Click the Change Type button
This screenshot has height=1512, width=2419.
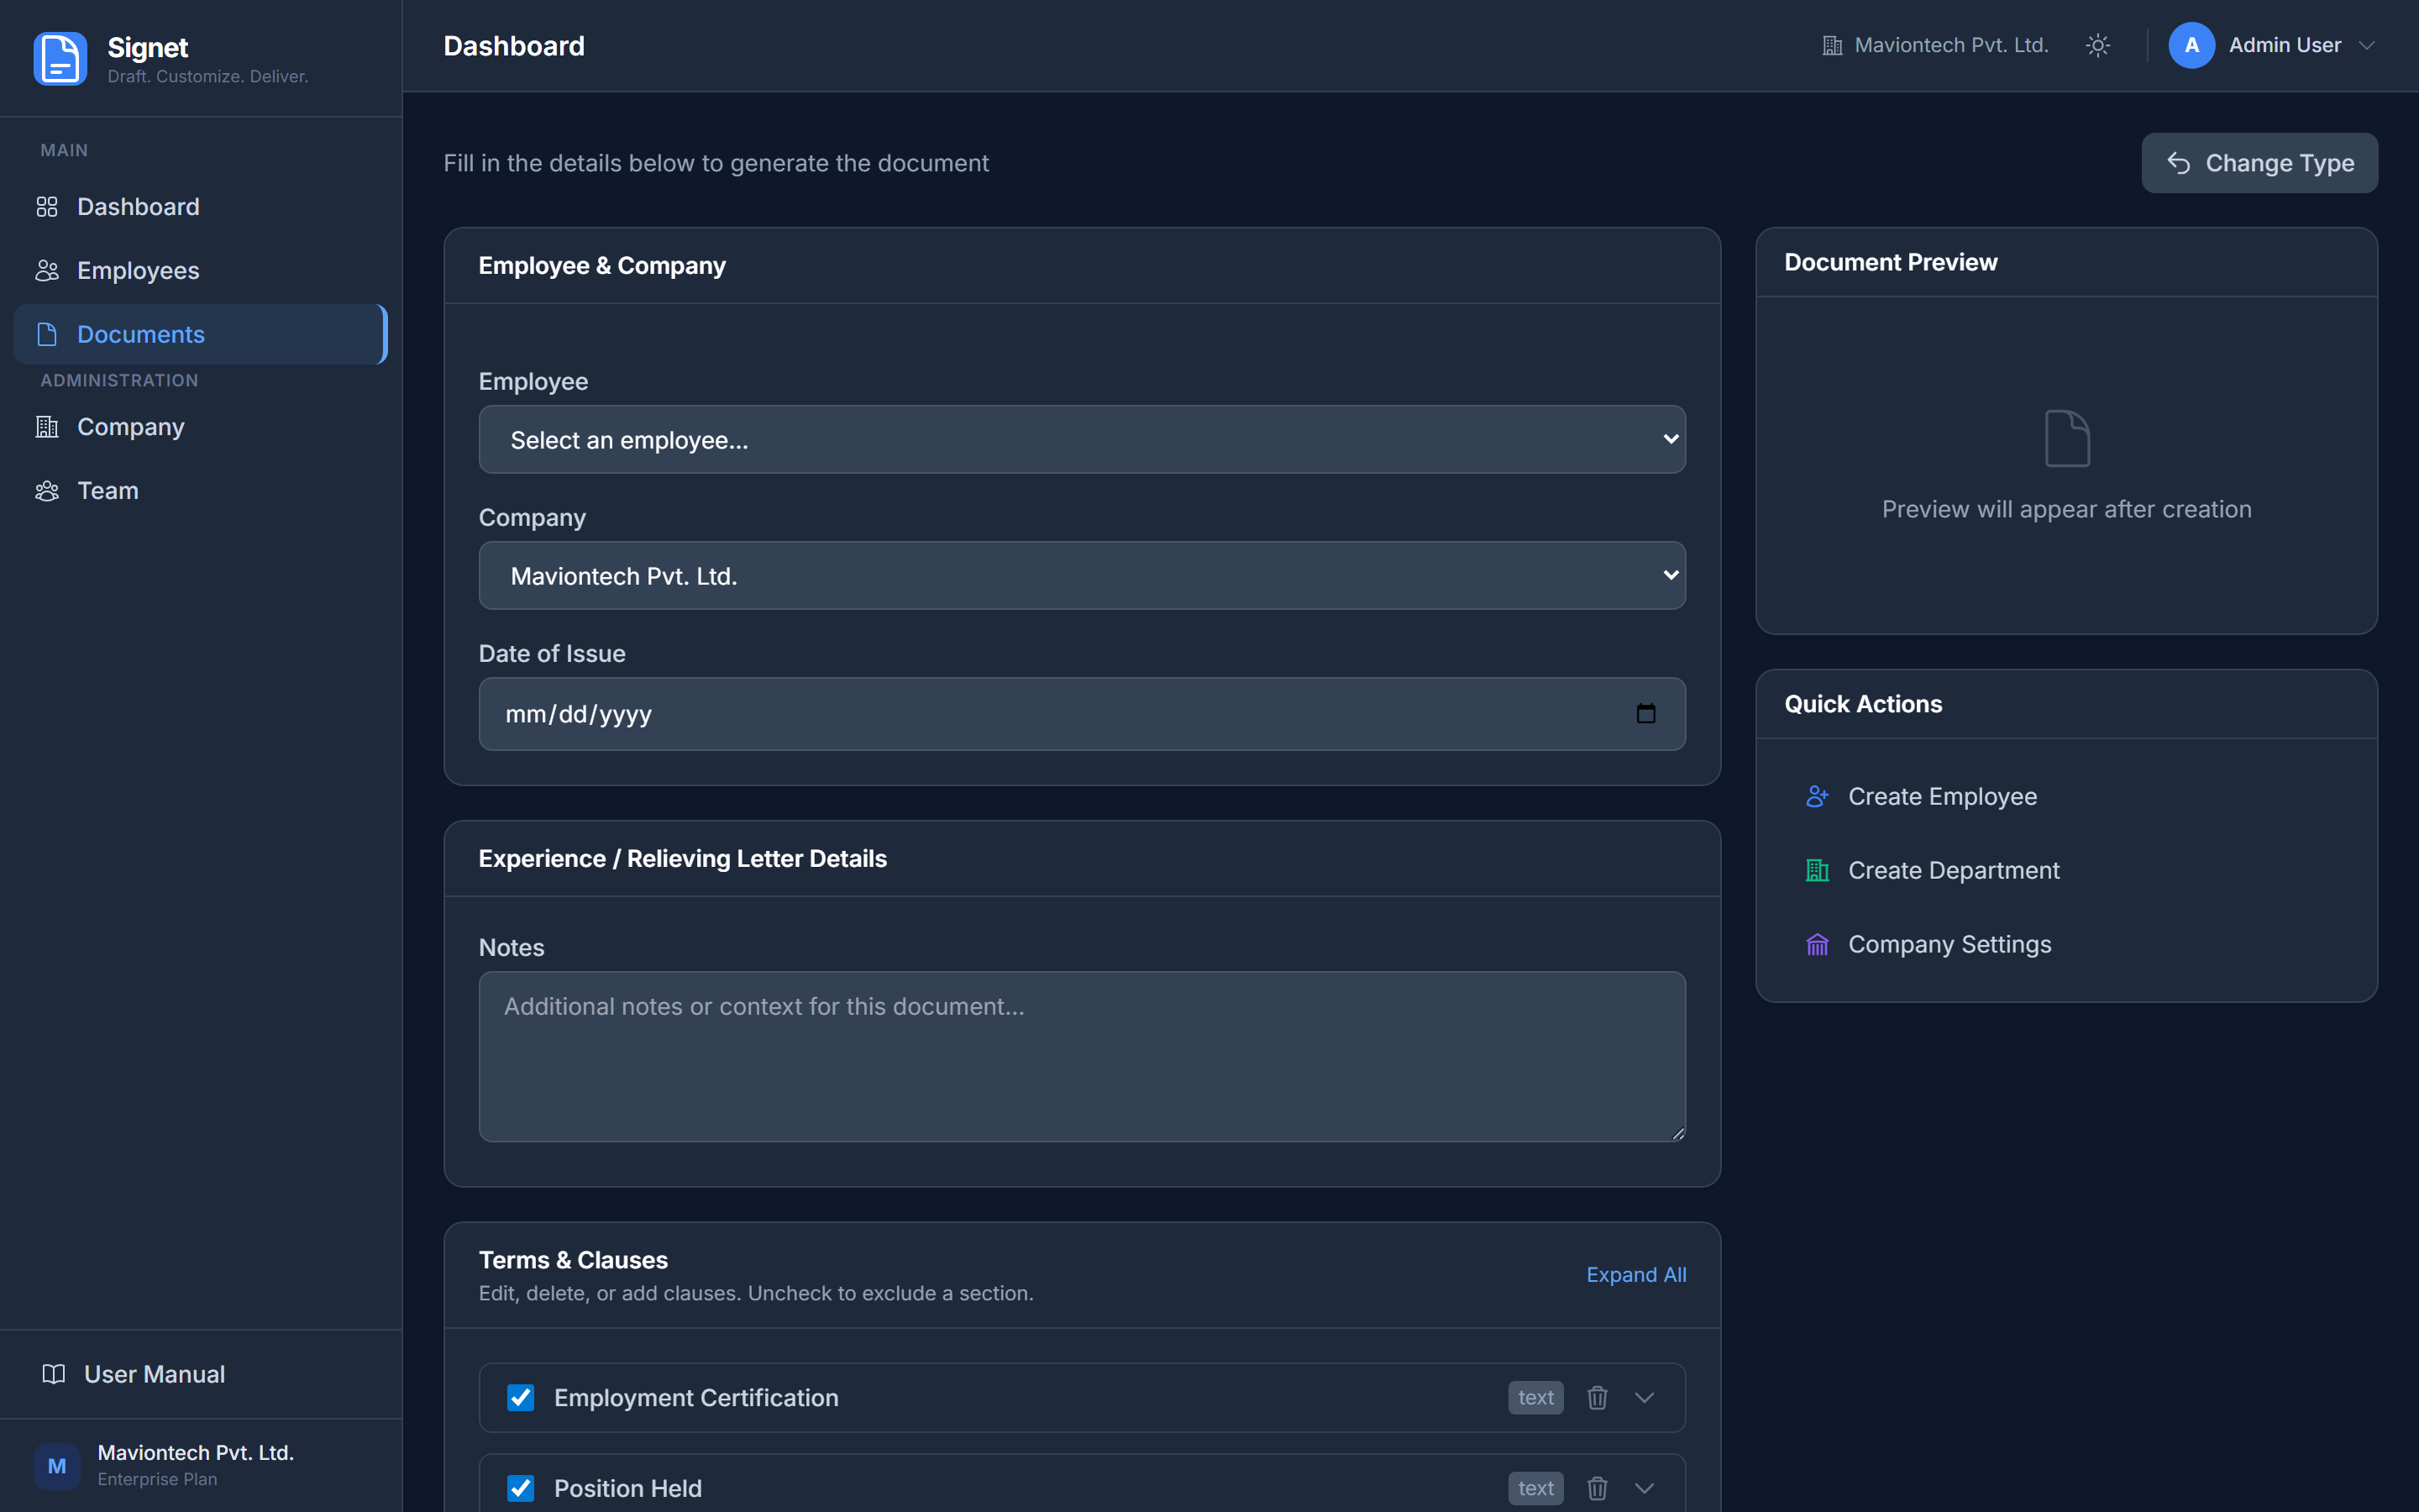point(2259,163)
